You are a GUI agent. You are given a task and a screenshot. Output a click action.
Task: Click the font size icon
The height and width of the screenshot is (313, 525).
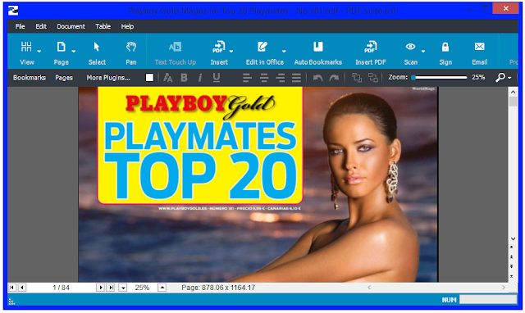pos(167,78)
